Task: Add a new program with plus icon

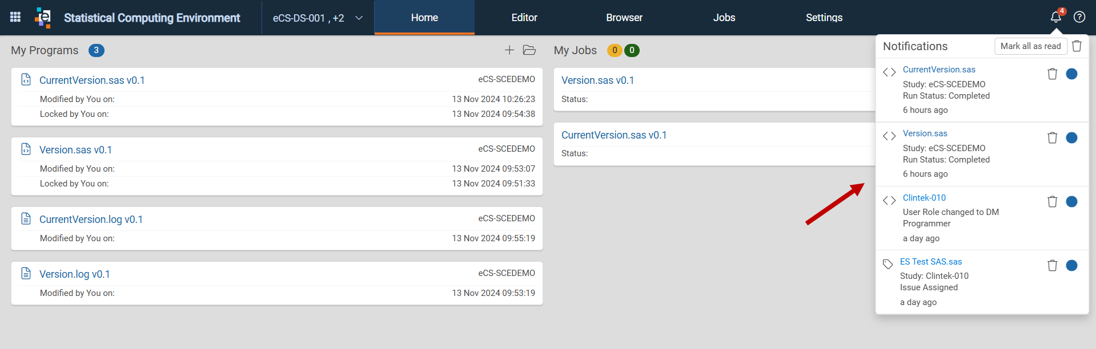Action: pos(509,50)
